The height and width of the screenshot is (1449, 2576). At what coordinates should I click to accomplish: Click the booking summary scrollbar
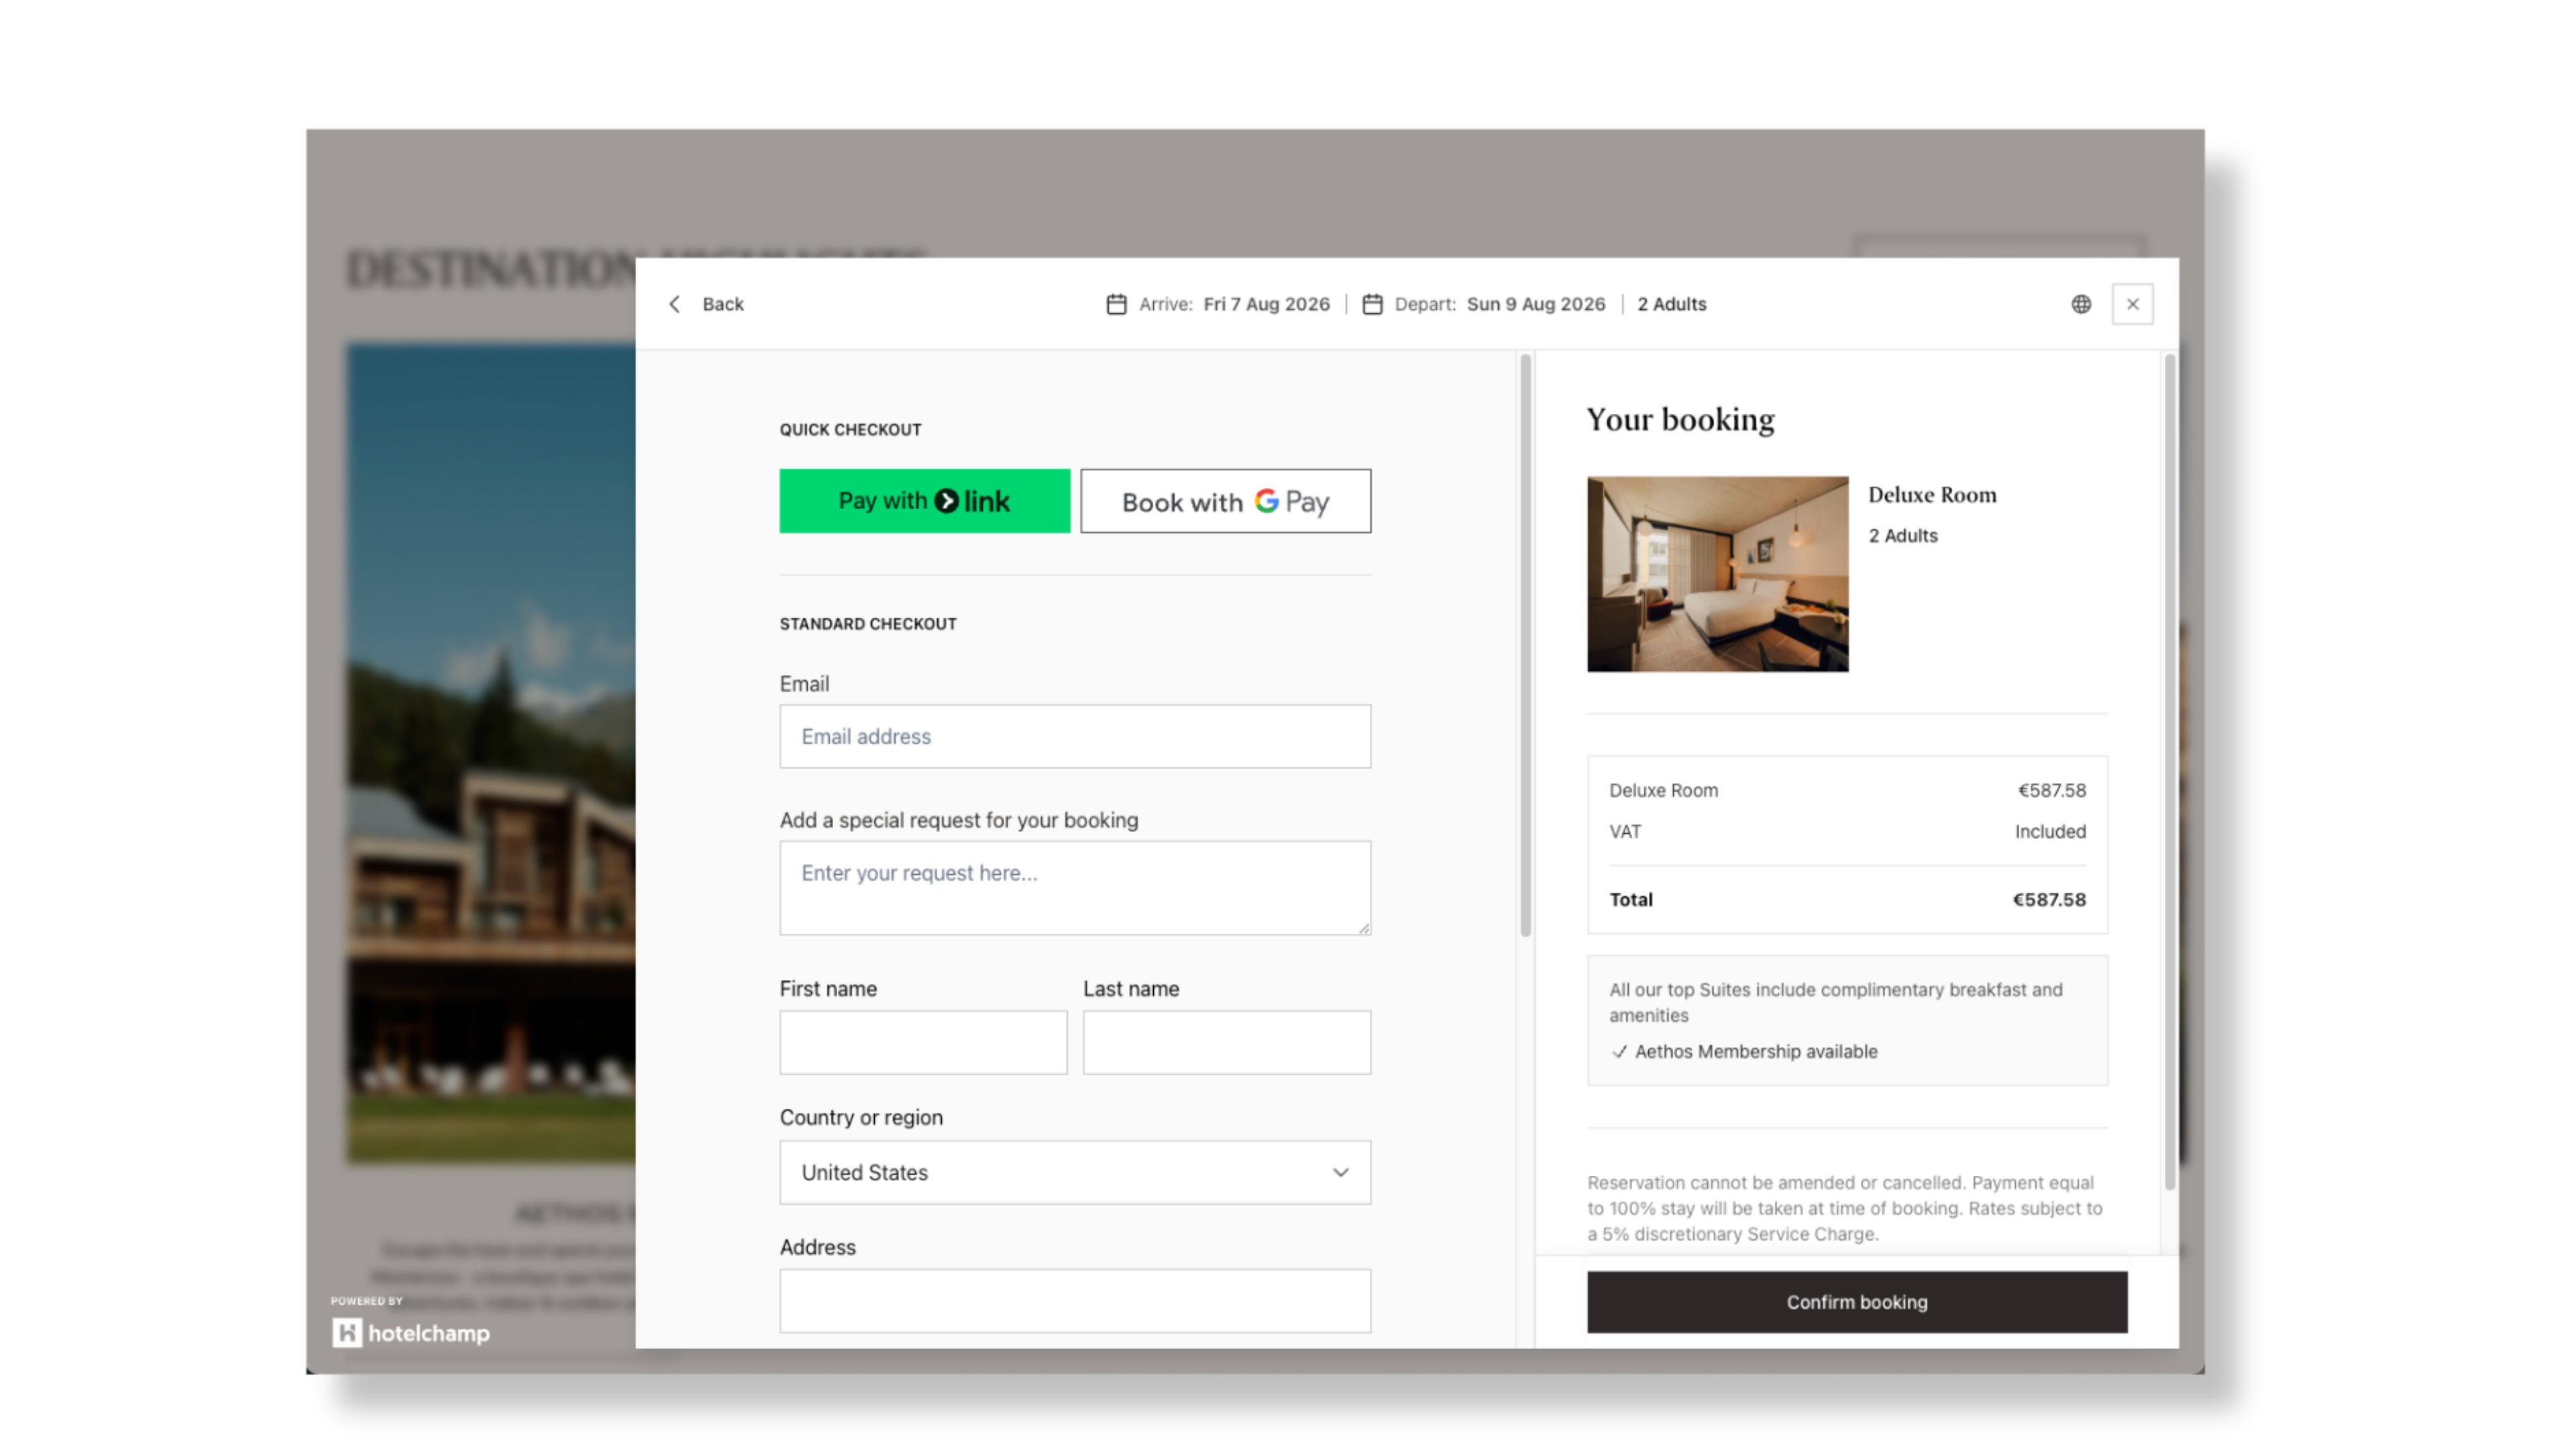tap(2169, 772)
